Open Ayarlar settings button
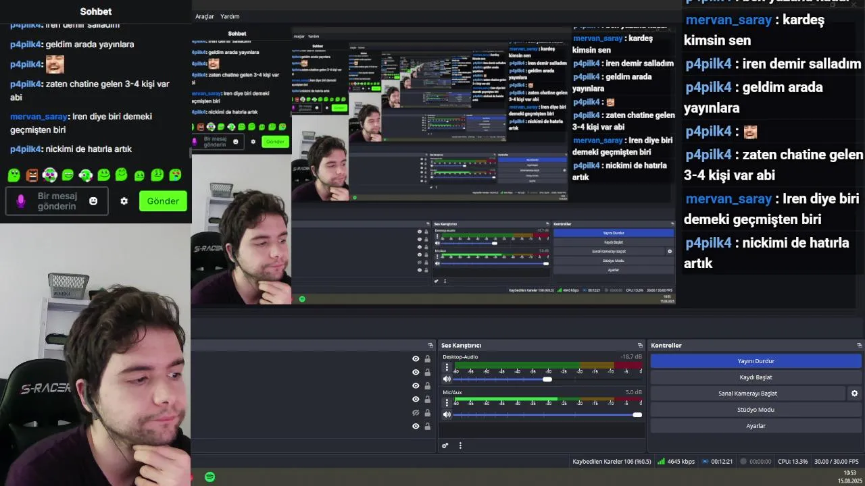865x486 pixels. pos(756,426)
